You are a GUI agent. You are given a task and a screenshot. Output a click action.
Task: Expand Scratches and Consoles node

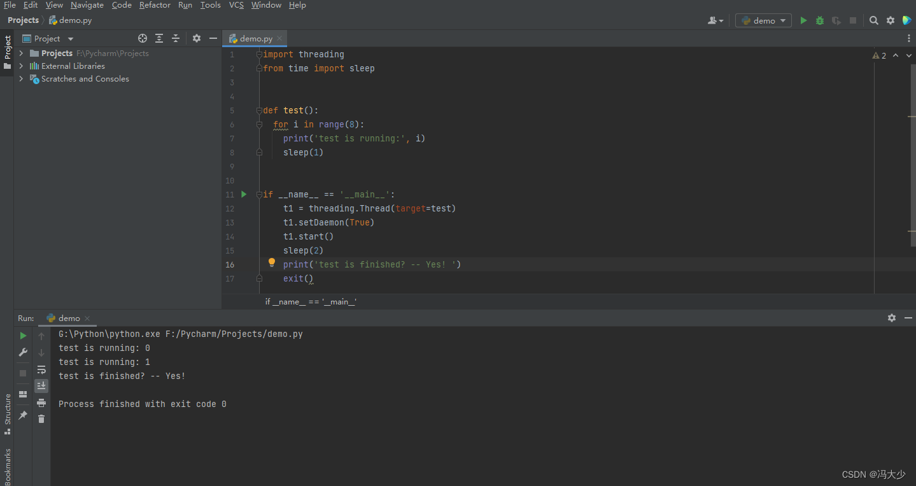[22, 78]
